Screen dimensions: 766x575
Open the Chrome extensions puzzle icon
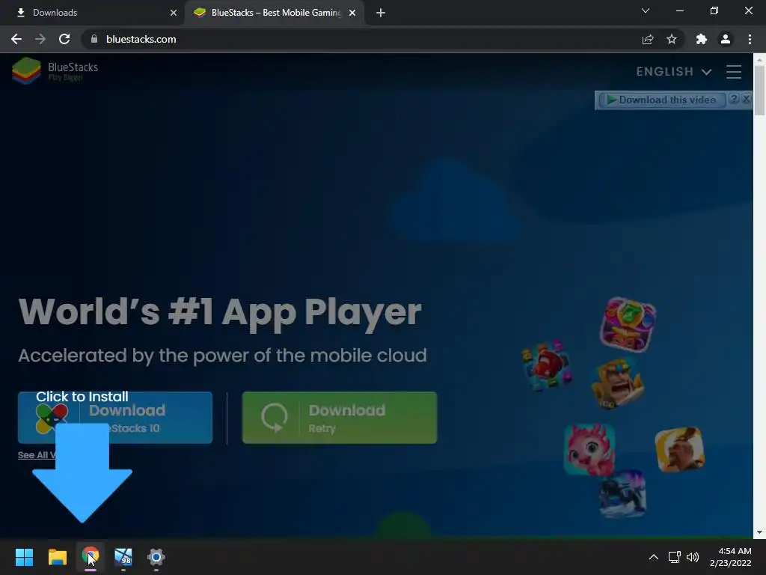(x=702, y=39)
